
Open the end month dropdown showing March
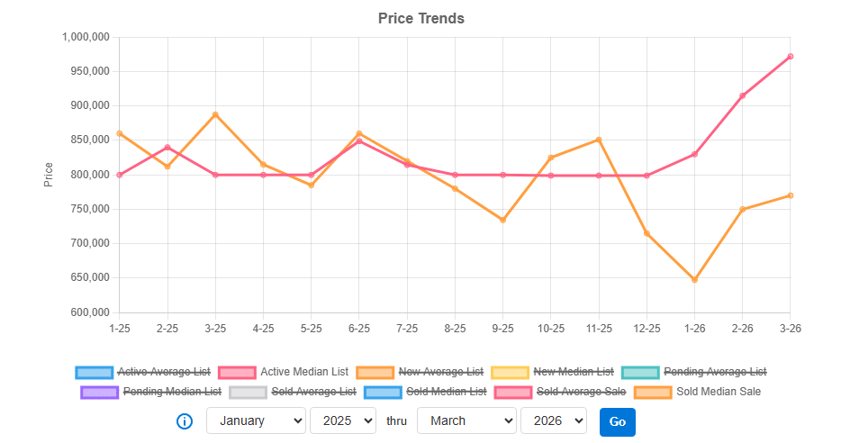pyautogui.click(x=466, y=420)
